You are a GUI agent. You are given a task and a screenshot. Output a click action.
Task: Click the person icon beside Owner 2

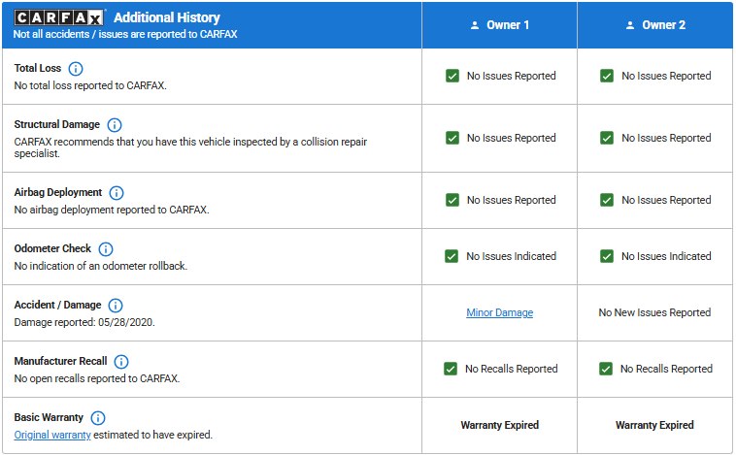pyautogui.click(x=629, y=25)
